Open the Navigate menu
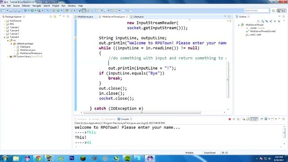This screenshot has width=288, height=162. [37, 6]
